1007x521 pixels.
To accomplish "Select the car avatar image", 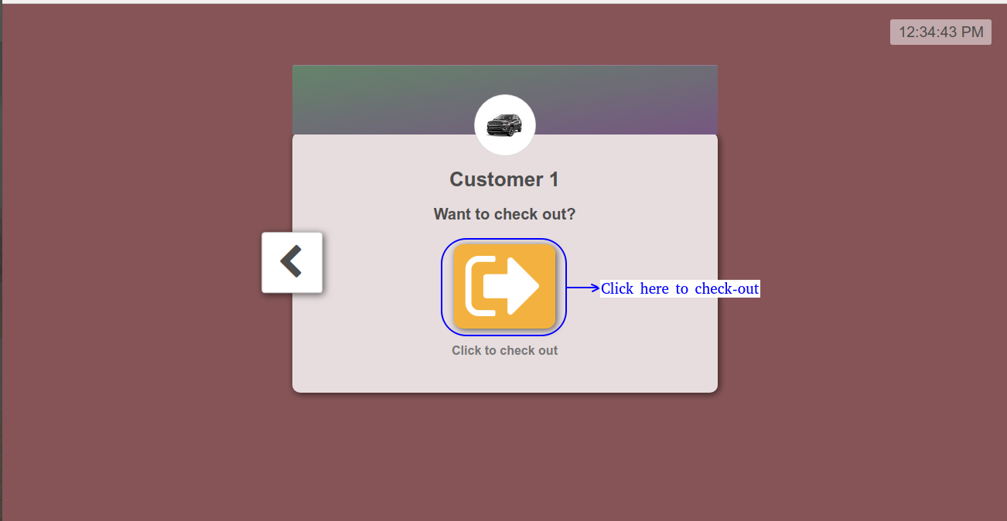I will (x=504, y=125).
